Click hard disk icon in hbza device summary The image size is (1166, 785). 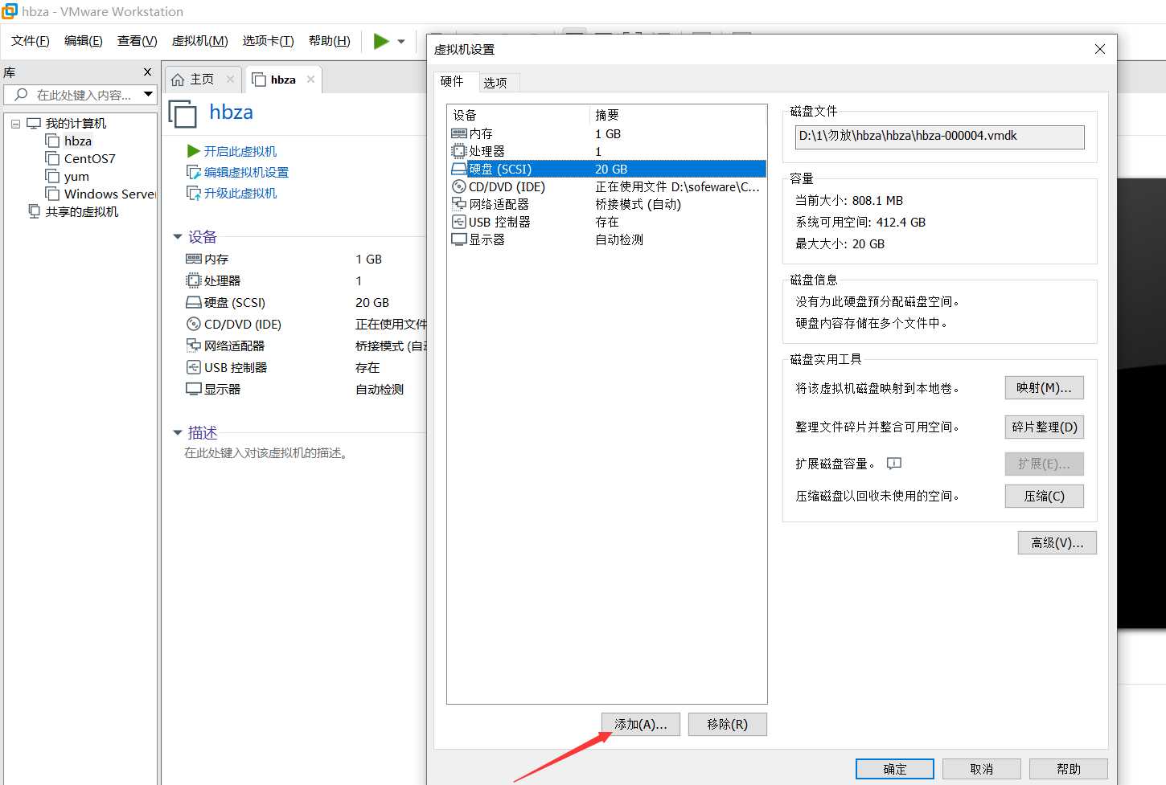pyautogui.click(x=193, y=302)
